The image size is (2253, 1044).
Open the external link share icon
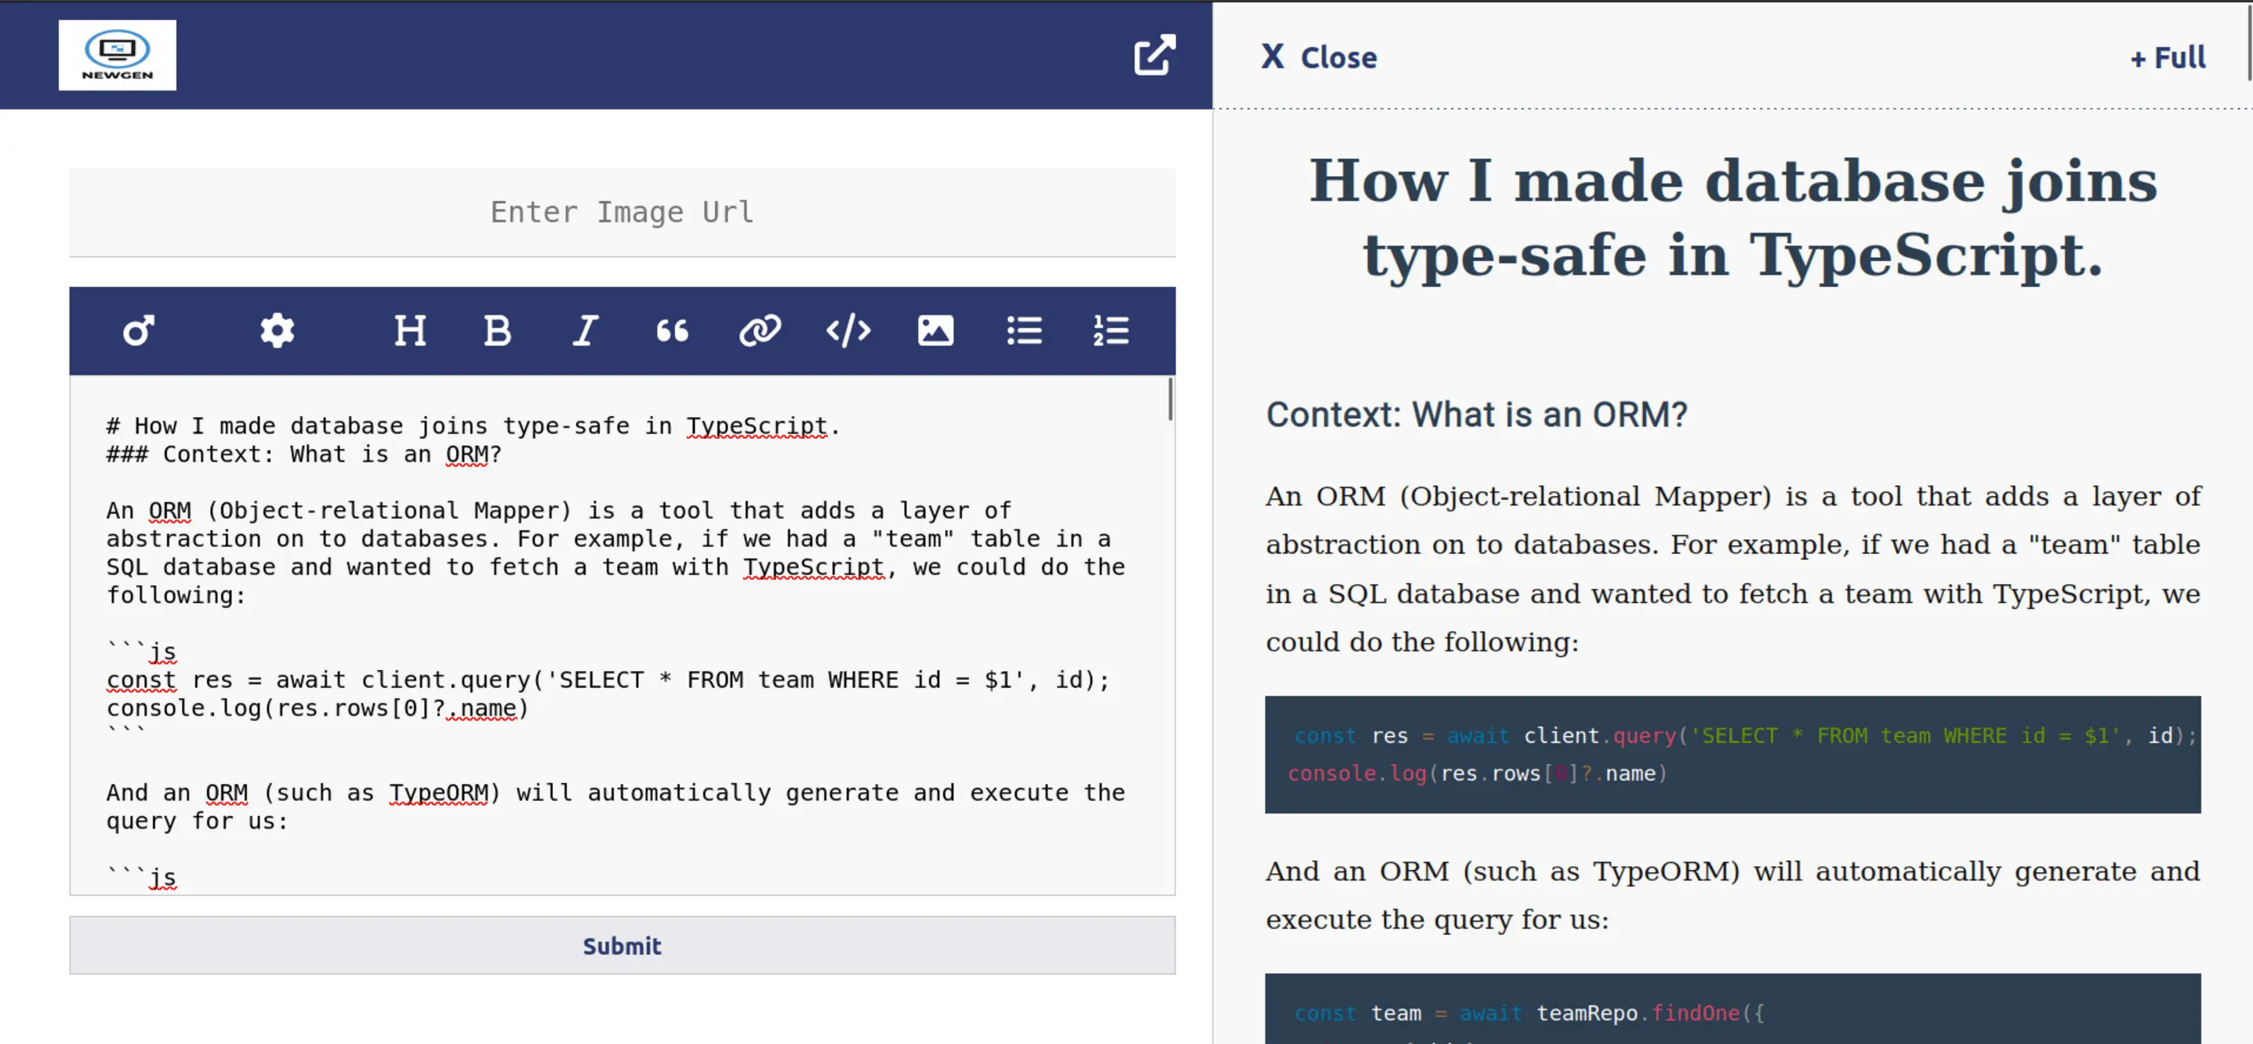point(1155,55)
